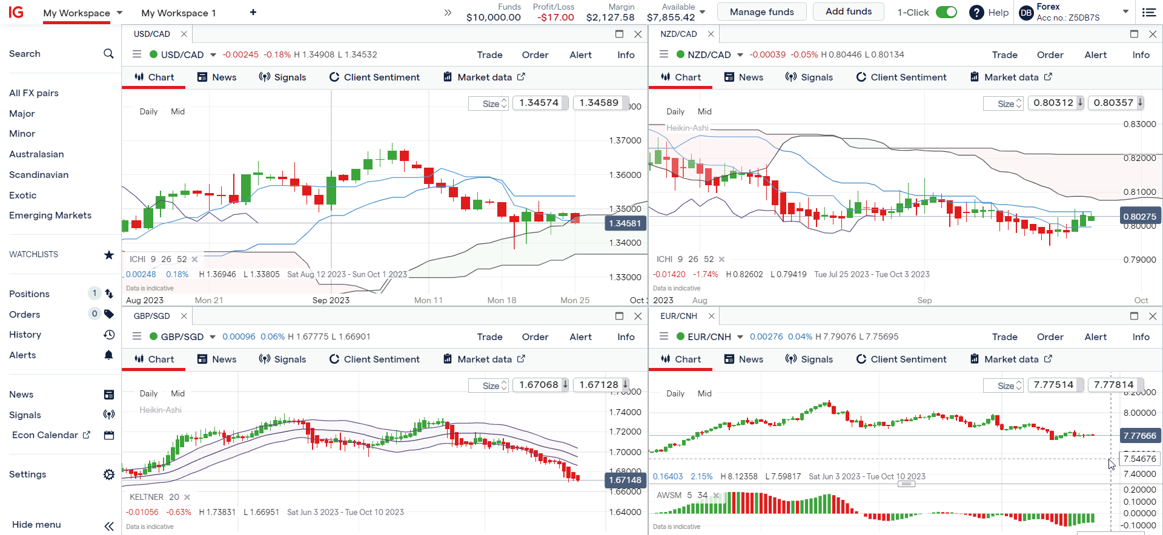Viewport: 1163px width, 535px height.
Task: Open the Econ Calendar icon
Action: coord(109,435)
